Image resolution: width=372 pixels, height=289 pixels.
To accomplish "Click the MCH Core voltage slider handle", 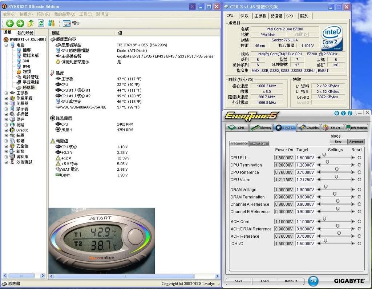I will click(x=324, y=218).
